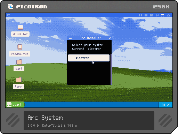The image size is (178, 134).
Task: Open the code editor workspace icon
Action: [x=140, y=15]
